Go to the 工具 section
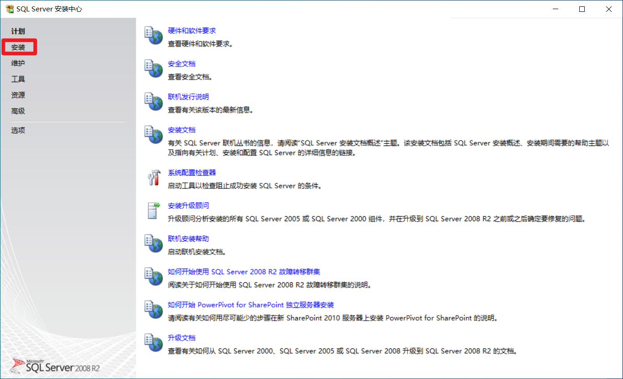The image size is (623, 379). click(18, 79)
